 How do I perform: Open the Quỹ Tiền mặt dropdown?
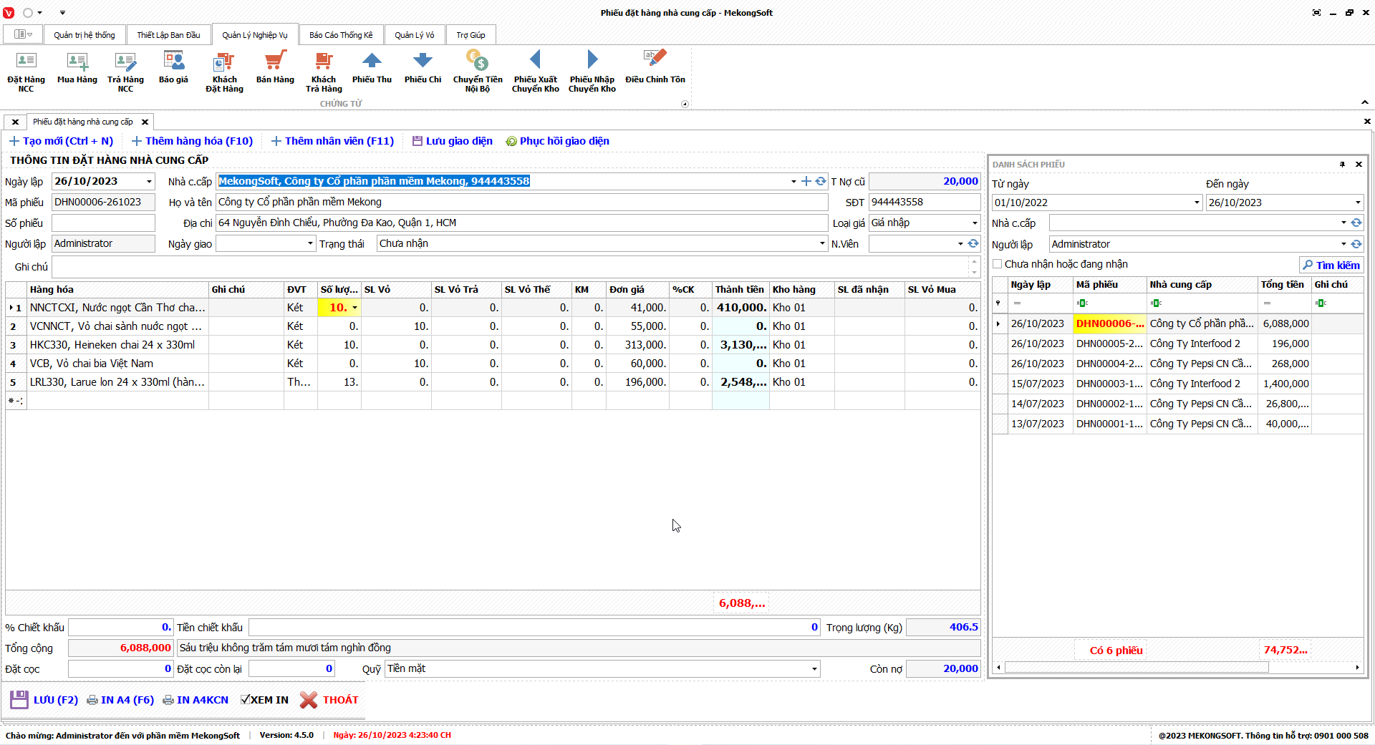coord(814,669)
